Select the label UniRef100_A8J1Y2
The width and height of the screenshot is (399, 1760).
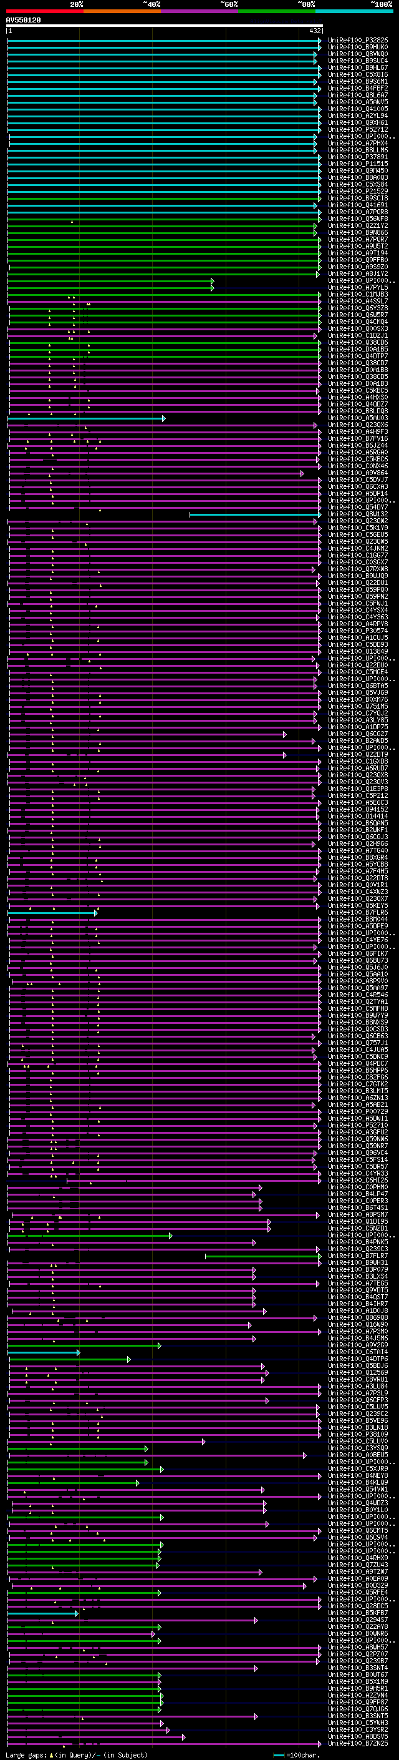(358, 273)
